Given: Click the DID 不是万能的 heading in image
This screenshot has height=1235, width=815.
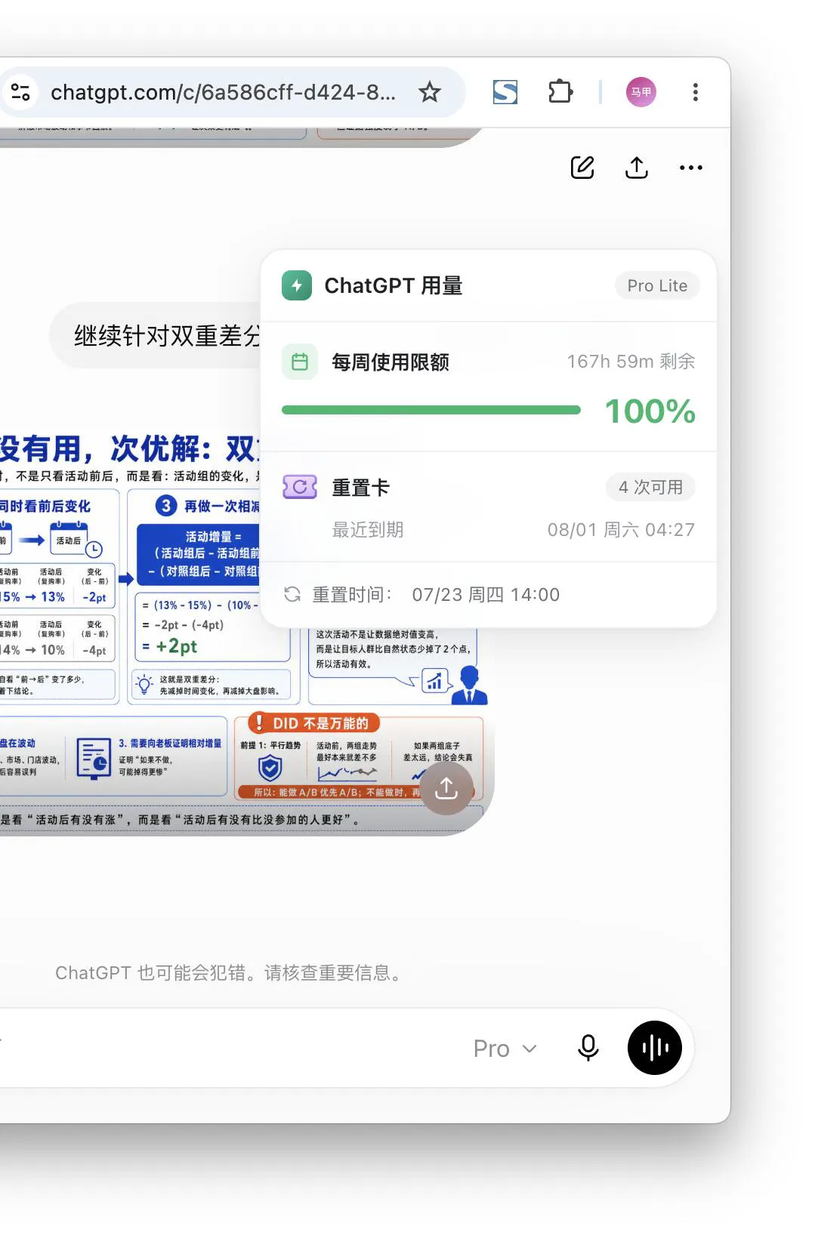Looking at the screenshot, I should click(x=320, y=723).
